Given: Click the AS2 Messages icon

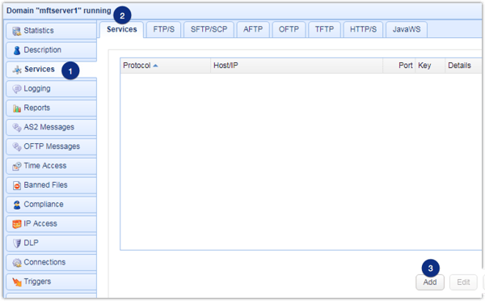Looking at the screenshot, I should pos(17,127).
